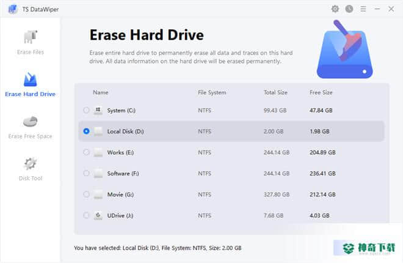Switch to Disk Tool label
Screen dimensions: 403x263
(x=31, y=178)
